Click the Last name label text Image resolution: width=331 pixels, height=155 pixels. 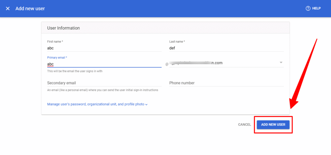click(177, 42)
